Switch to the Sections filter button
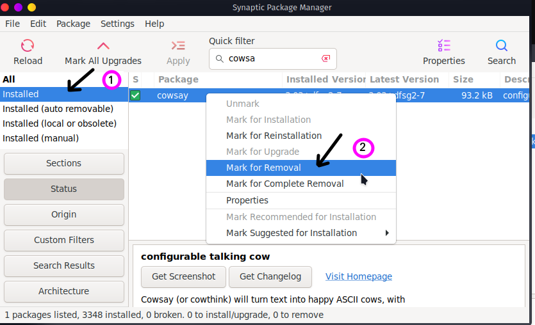535x325 pixels. point(64,164)
